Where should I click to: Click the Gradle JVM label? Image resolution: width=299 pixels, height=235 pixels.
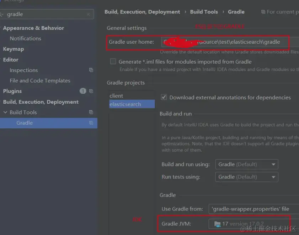coord(176,224)
